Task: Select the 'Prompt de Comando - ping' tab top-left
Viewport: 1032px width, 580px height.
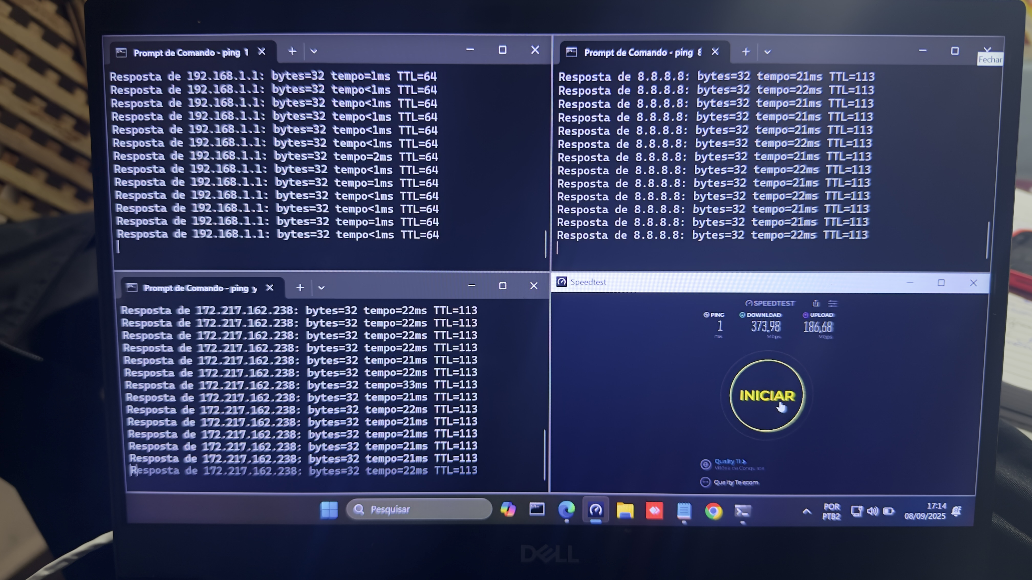Action: (x=191, y=52)
